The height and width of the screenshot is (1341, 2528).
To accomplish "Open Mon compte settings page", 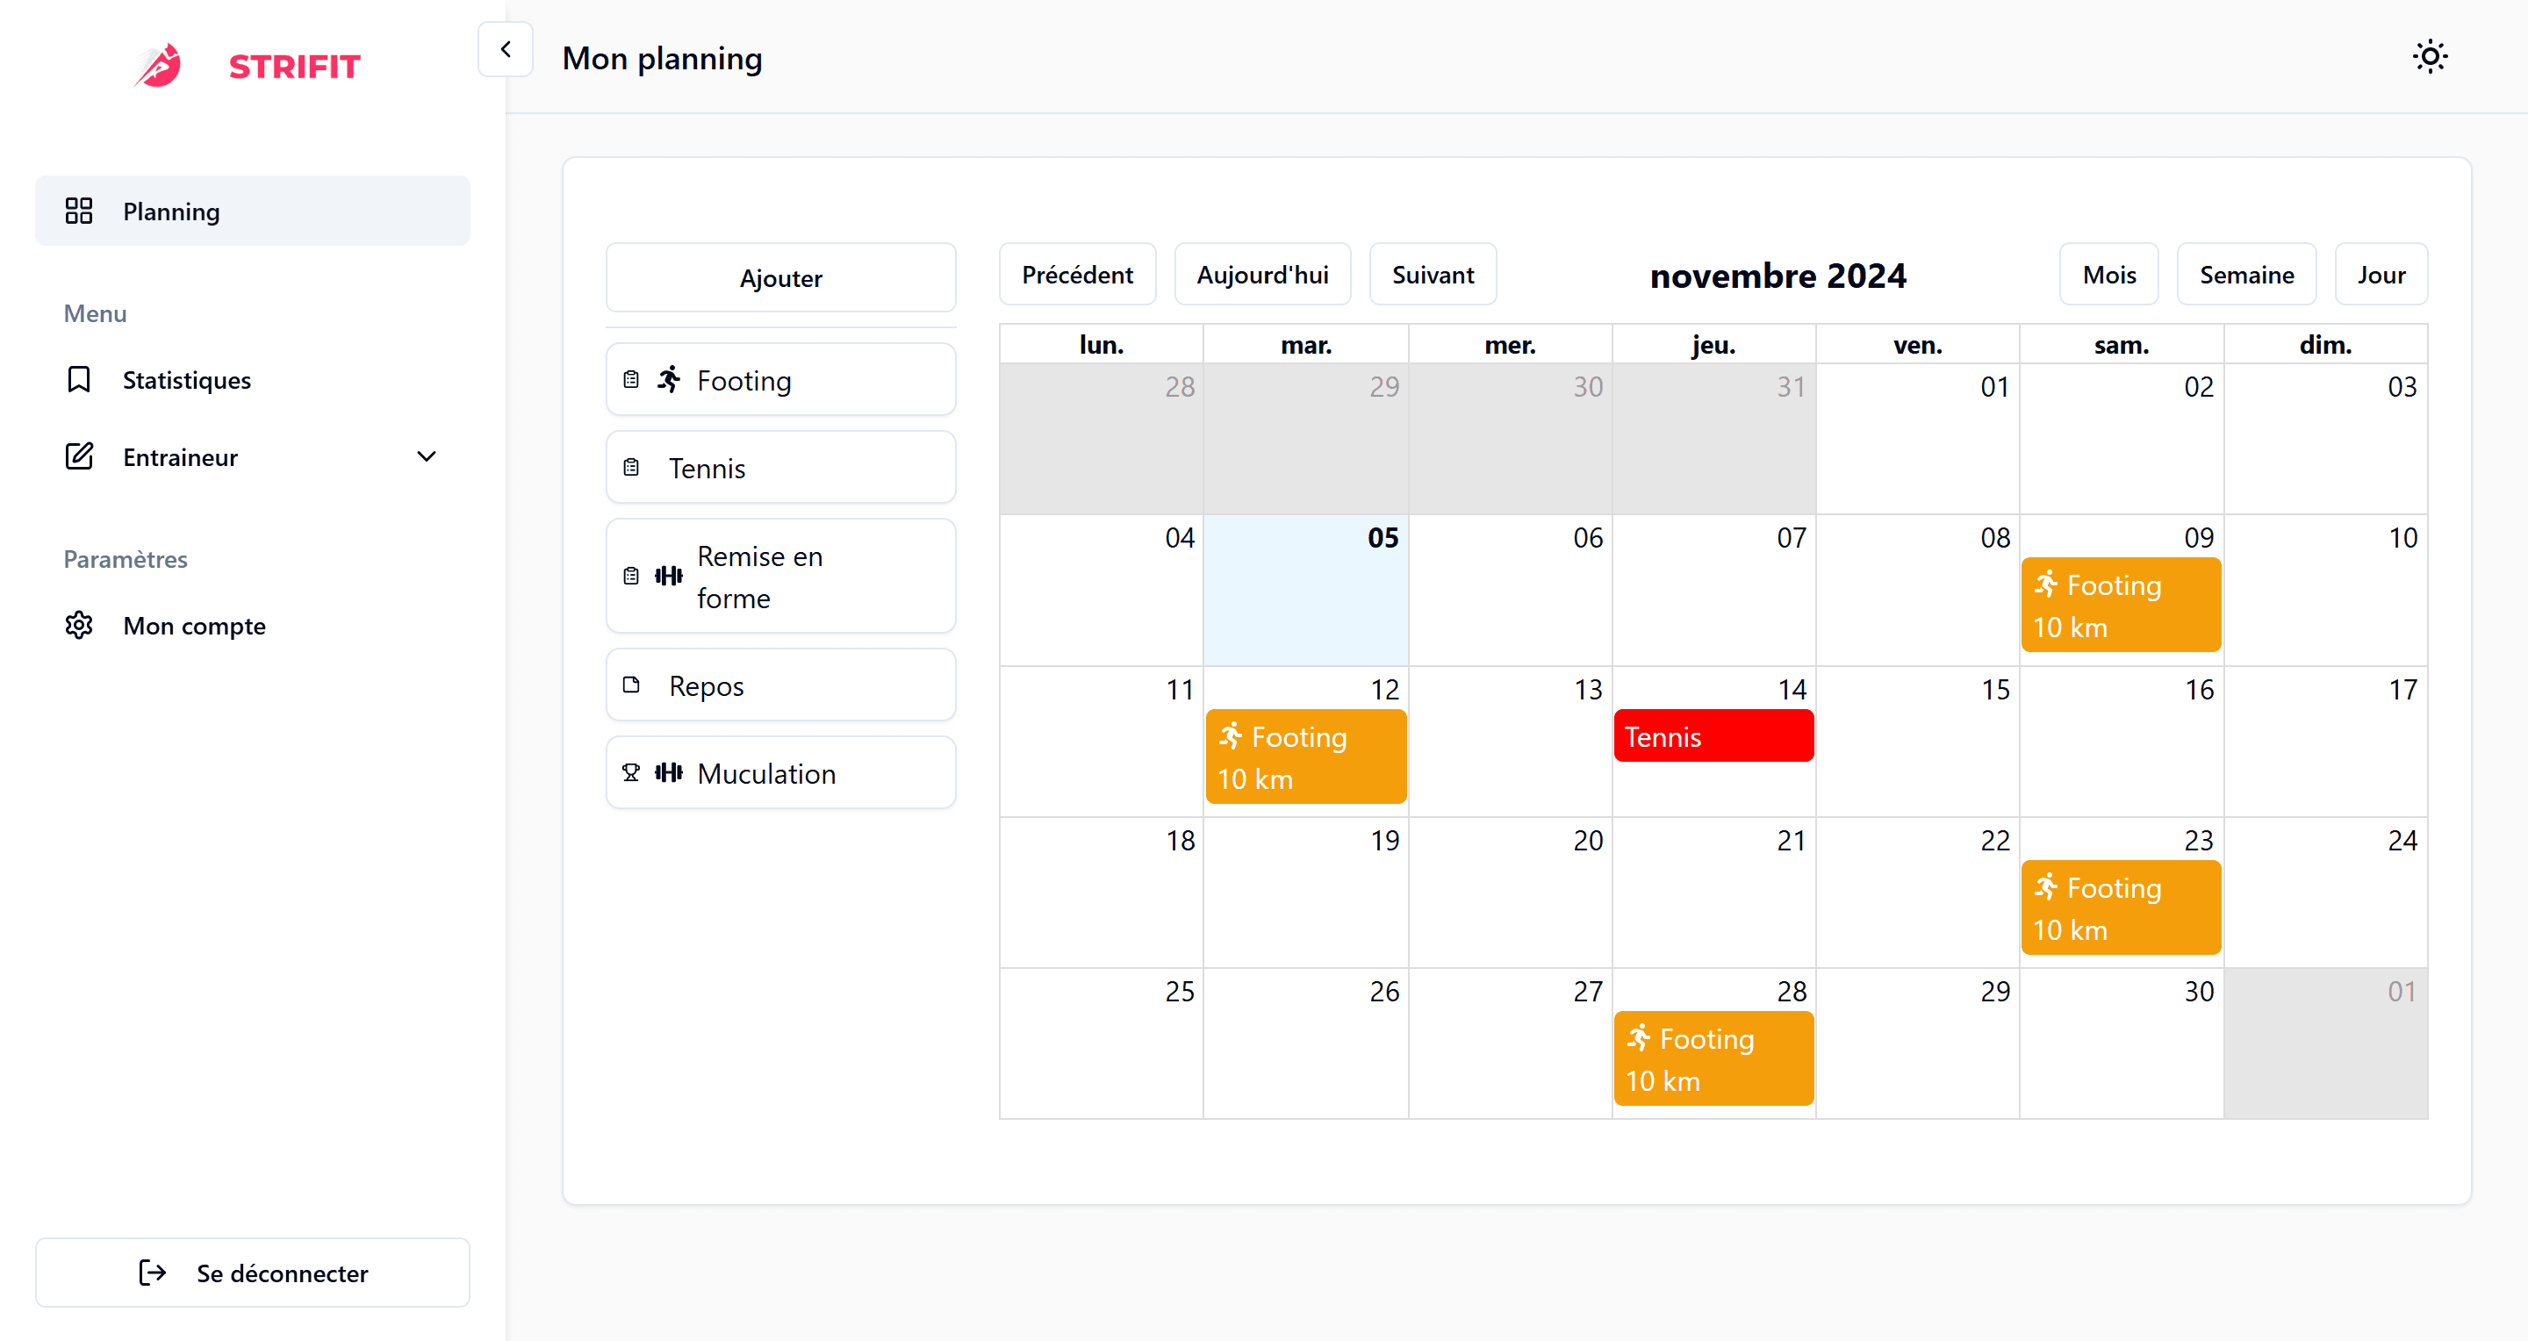I will (196, 626).
